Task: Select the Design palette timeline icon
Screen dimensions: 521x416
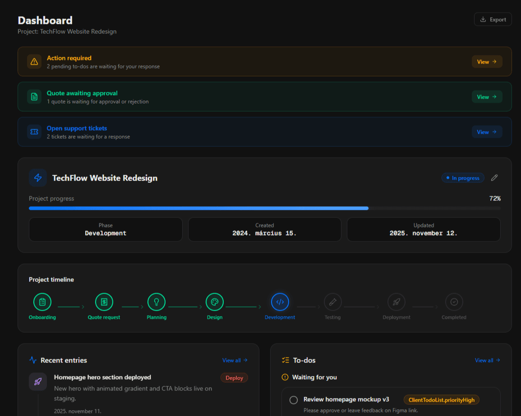Action: click(215, 302)
